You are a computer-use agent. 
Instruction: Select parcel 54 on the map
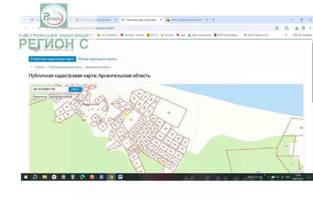(x=131, y=120)
